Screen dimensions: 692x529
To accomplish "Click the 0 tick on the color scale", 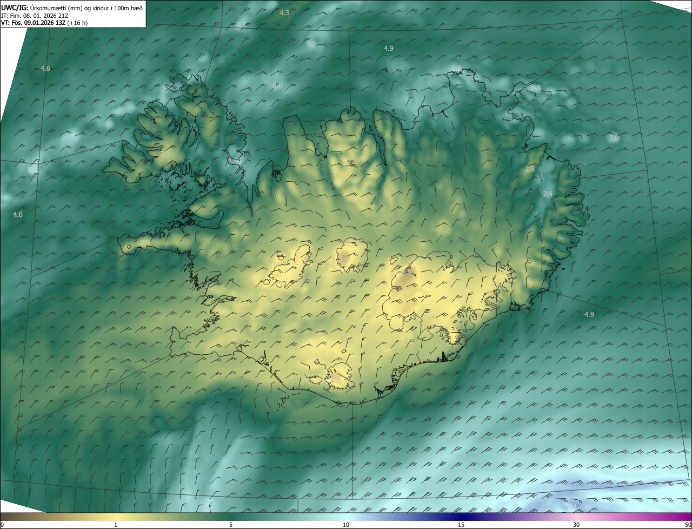I will click(x=2, y=525).
